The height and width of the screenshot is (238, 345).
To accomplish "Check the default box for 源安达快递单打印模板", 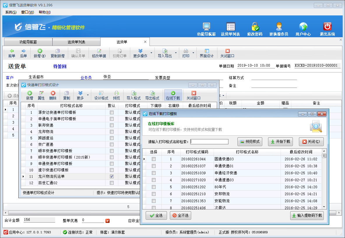I will pyautogui.click(x=112, y=113).
